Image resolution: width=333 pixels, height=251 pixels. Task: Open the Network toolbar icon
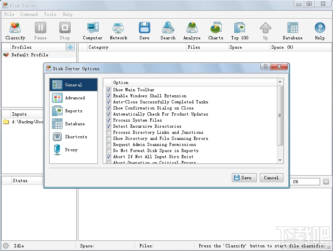[x=118, y=28]
